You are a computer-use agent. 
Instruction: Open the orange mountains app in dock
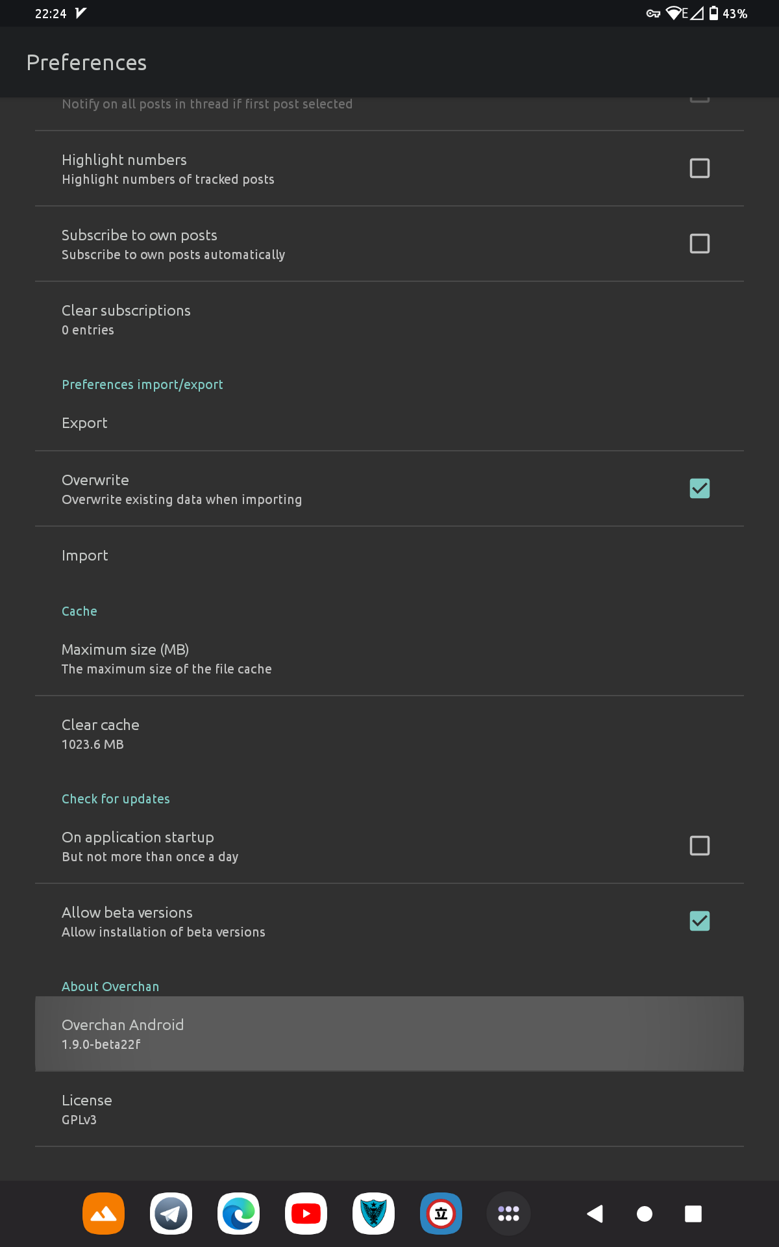coord(103,1213)
